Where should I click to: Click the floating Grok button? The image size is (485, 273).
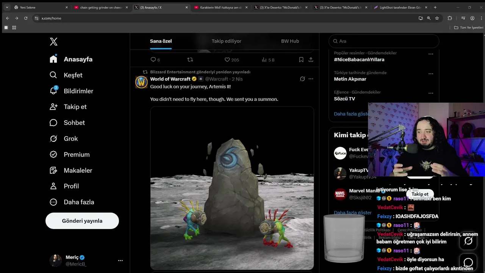click(468, 241)
